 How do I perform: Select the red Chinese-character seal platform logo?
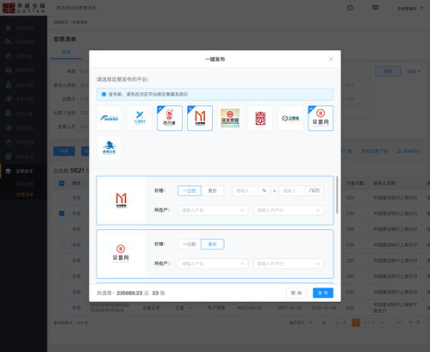click(260, 118)
